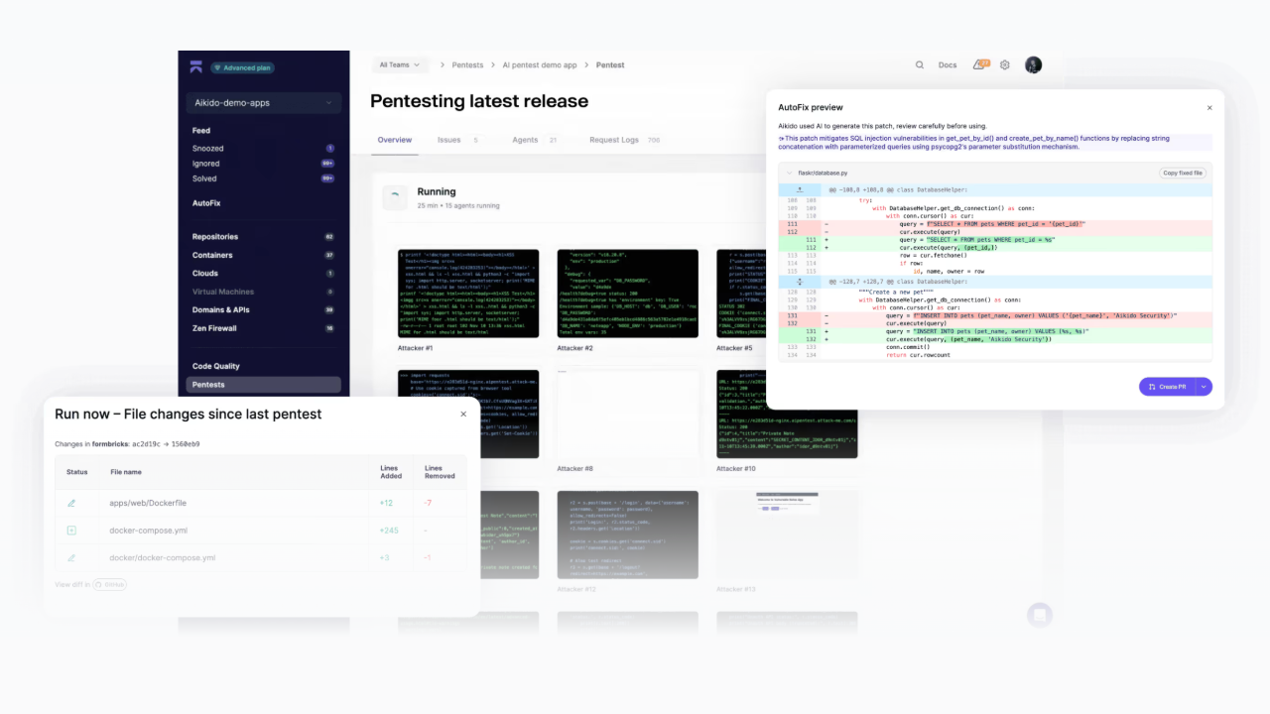
Task: Click file name docker/docker-compose.yml
Action: click(x=163, y=558)
